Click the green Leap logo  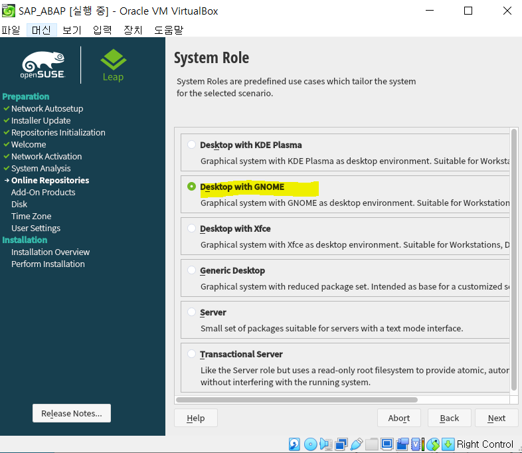113,65
